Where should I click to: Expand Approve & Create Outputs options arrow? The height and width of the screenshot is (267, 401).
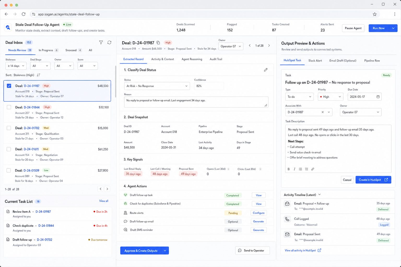point(165,251)
